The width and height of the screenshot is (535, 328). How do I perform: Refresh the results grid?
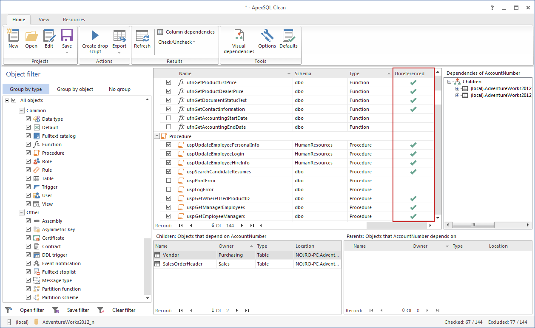142,40
